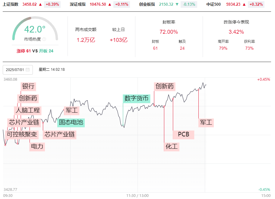Select the 银行 tag on the chart
Image resolution: width=275 pixels, height=199 pixels.
(x=28, y=86)
